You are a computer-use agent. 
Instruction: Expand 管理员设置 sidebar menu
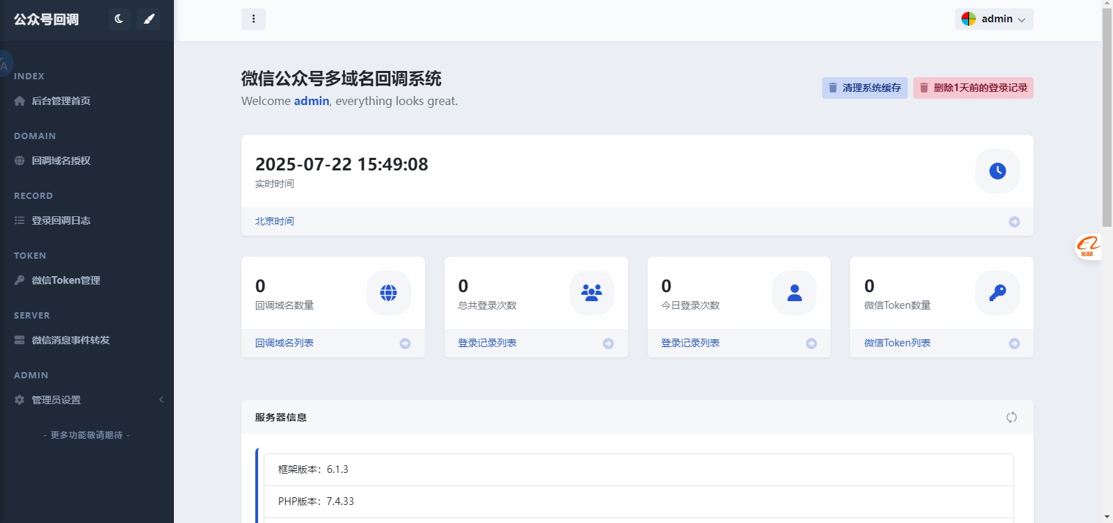[x=87, y=400]
